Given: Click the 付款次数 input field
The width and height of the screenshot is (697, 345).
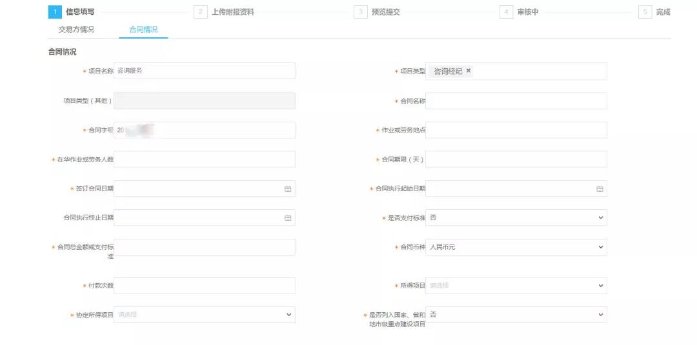Looking at the screenshot, I should [x=205, y=286].
